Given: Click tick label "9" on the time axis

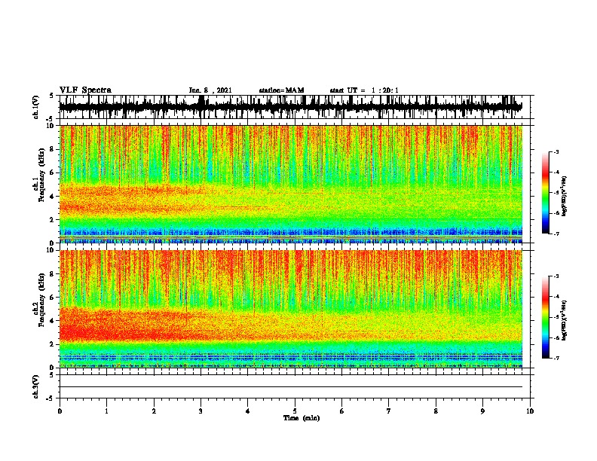Looking at the screenshot, I should pyautogui.click(x=482, y=411).
